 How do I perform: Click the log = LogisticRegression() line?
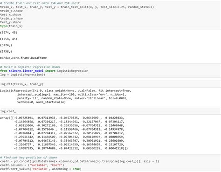point(22,75)
